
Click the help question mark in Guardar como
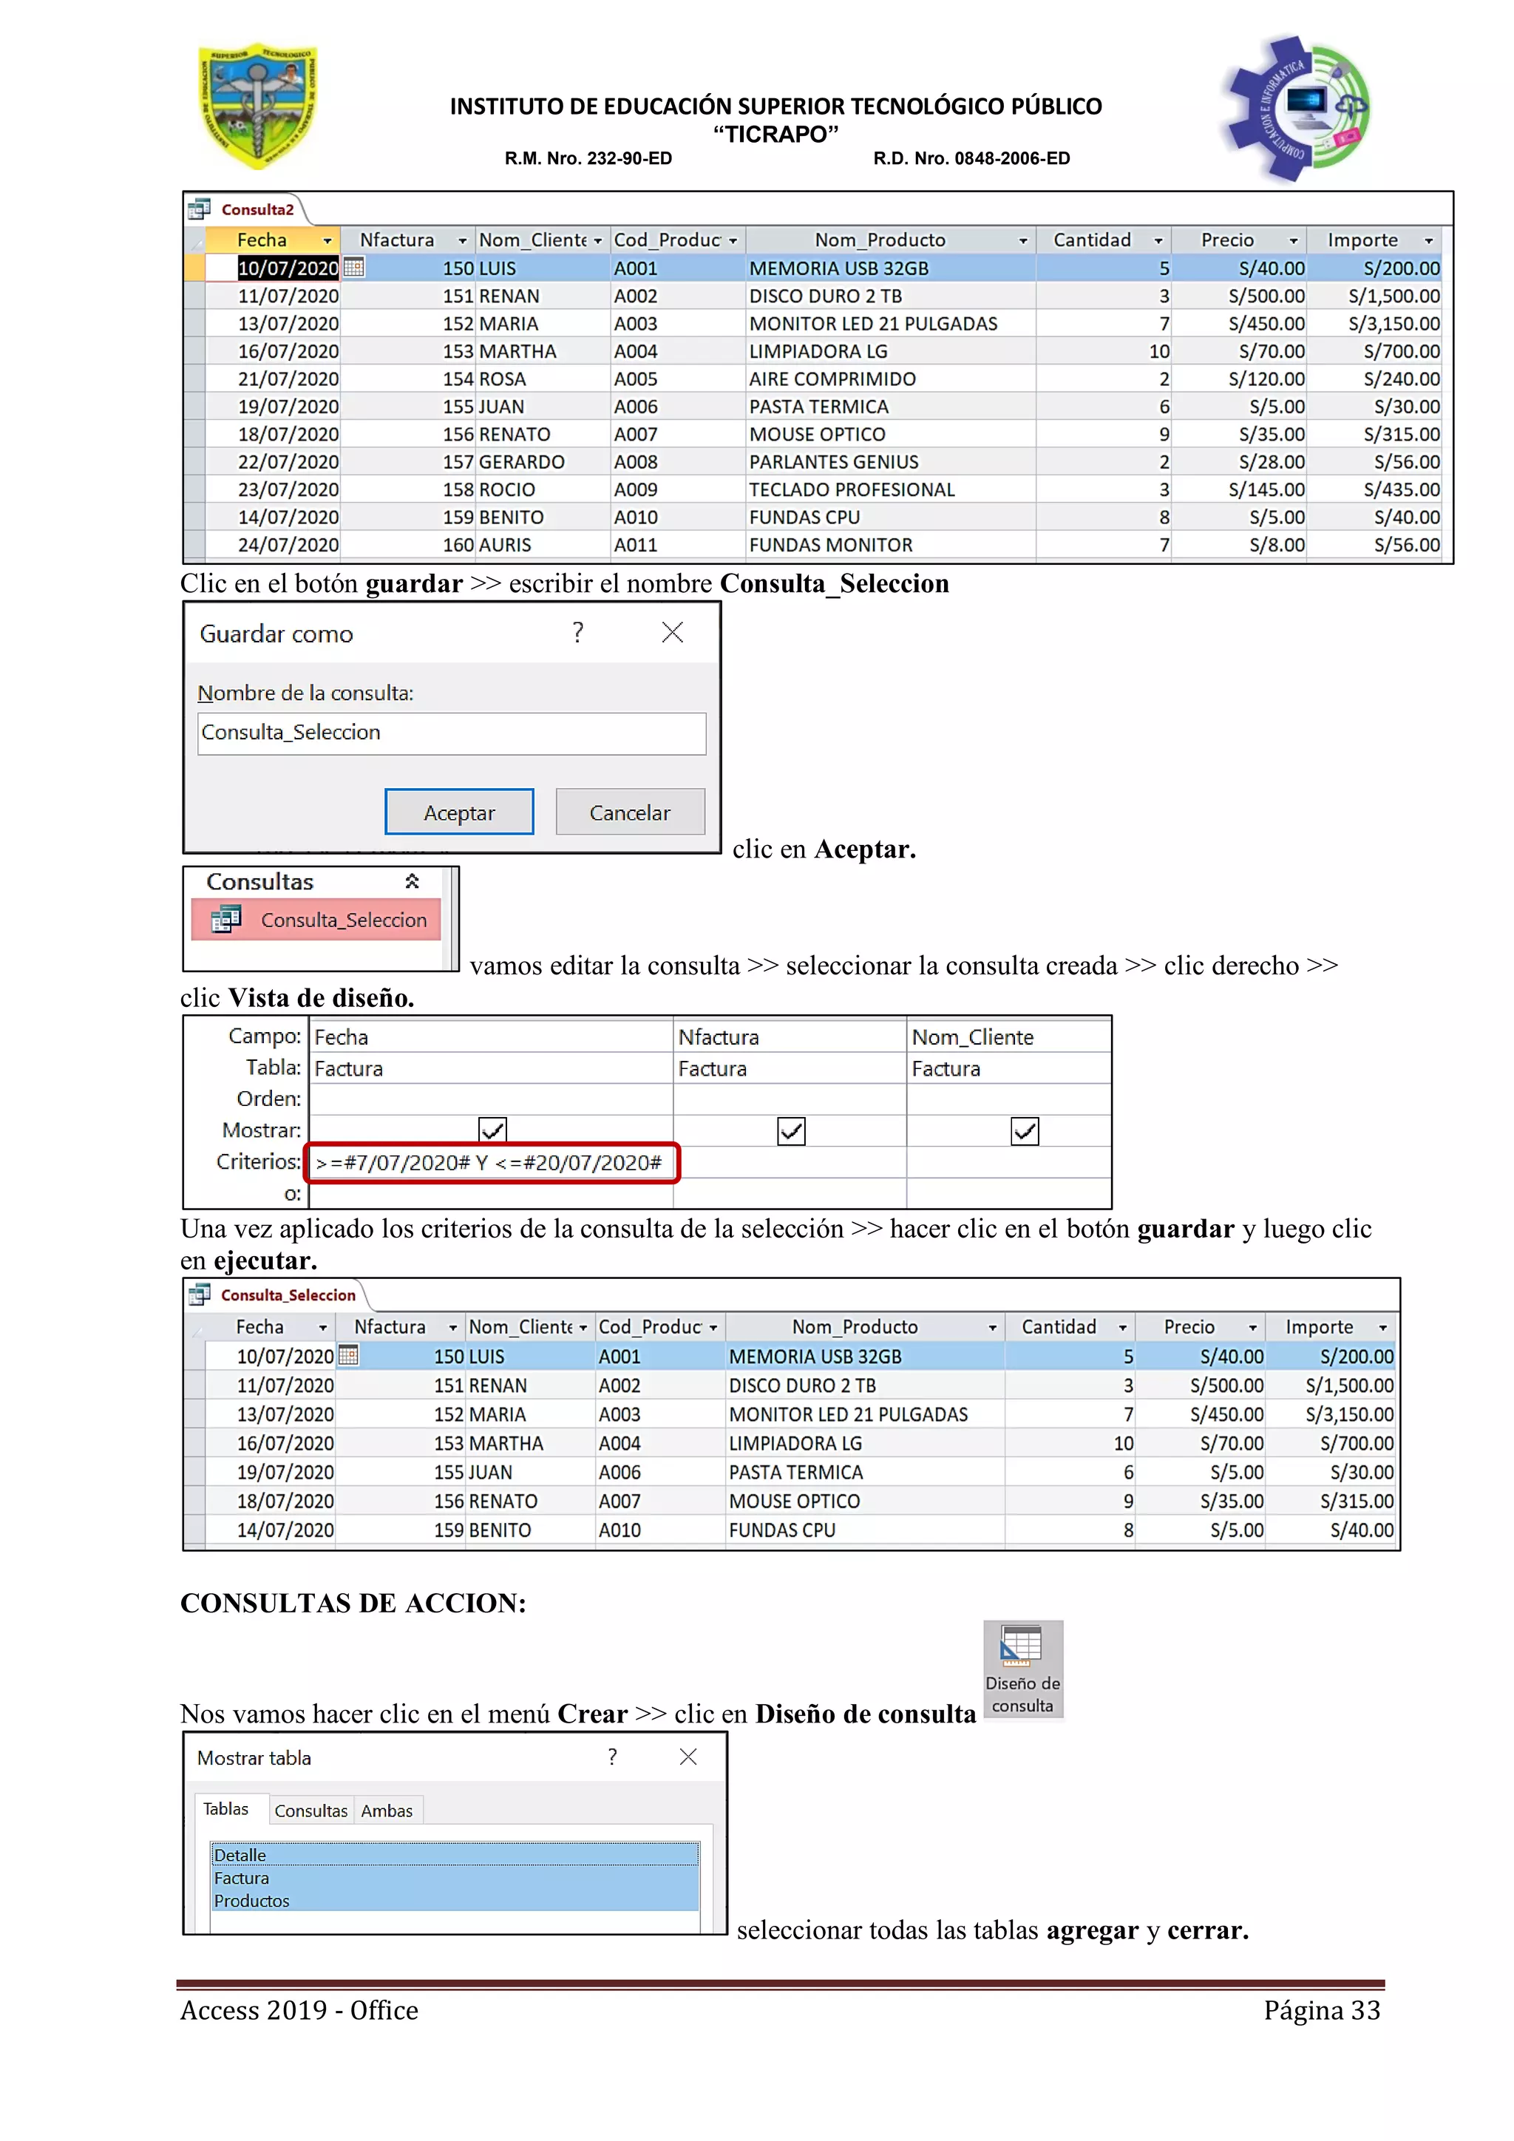pos(578,632)
